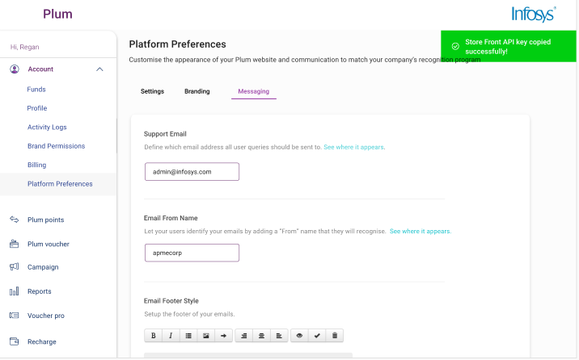Click the Store Front API key copied message
The image size is (579, 360).
coord(508,47)
